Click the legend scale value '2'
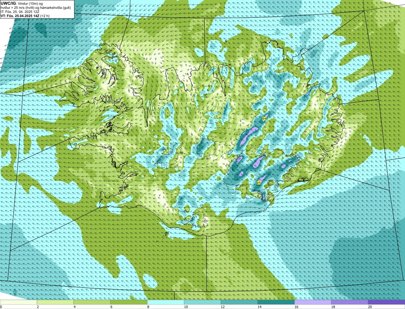This screenshot has height=309, width=405. 38,307
